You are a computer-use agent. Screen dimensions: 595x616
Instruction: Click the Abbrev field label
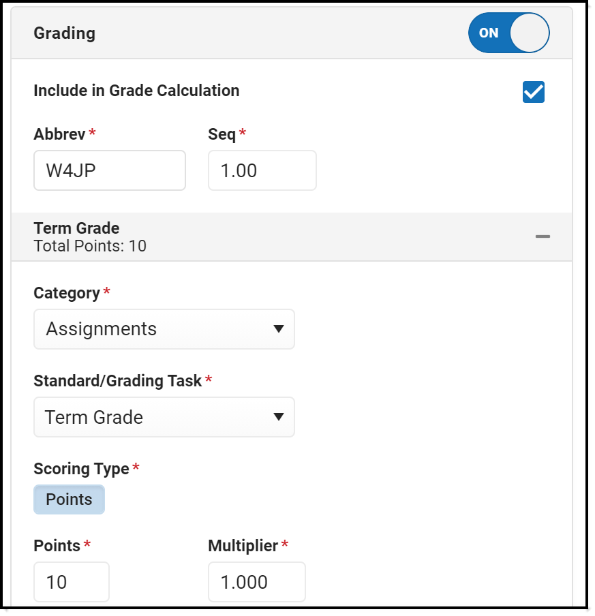(x=59, y=134)
